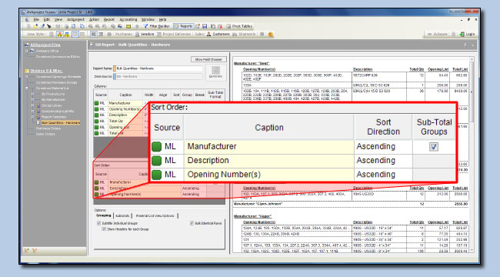Click the floppy disk save icon
Screen dimensions: 500x277
coord(205,26)
